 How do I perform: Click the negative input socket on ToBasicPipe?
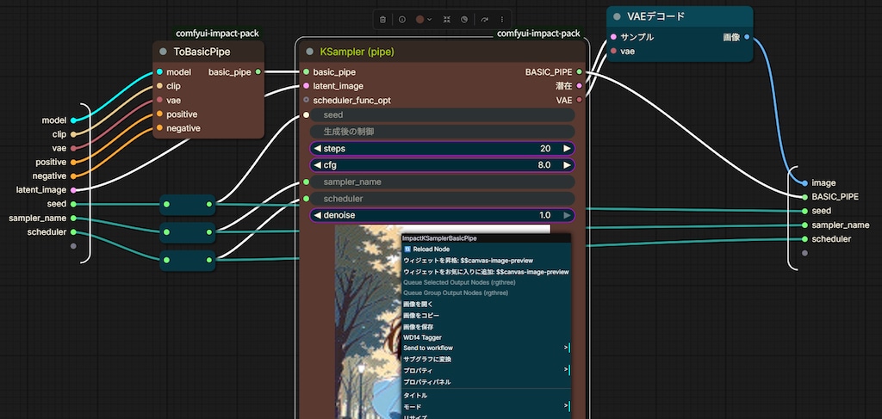click(159, 128)
